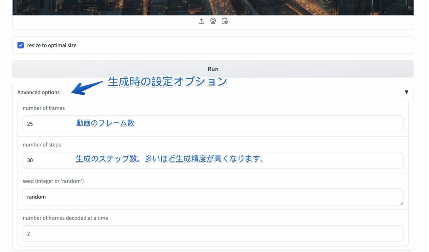Focus the frames decoded at a time field
The width and height of the screenshot is (429, 252).
(x=213, y=233)
